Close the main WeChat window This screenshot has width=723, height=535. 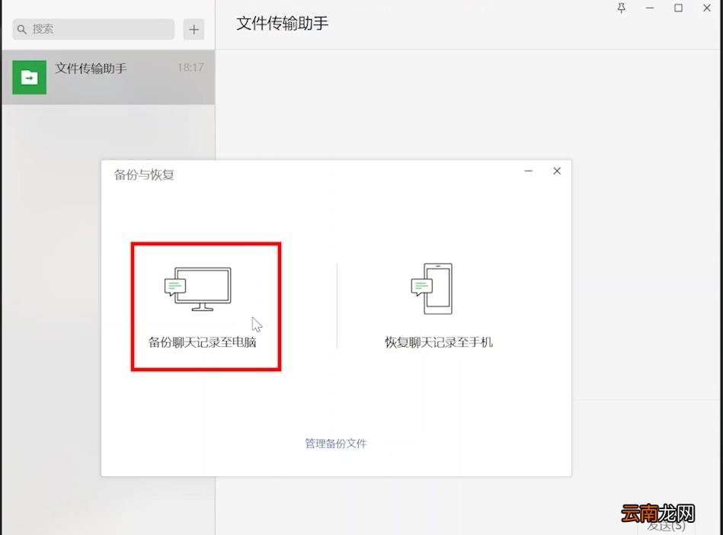pos(706,8)
